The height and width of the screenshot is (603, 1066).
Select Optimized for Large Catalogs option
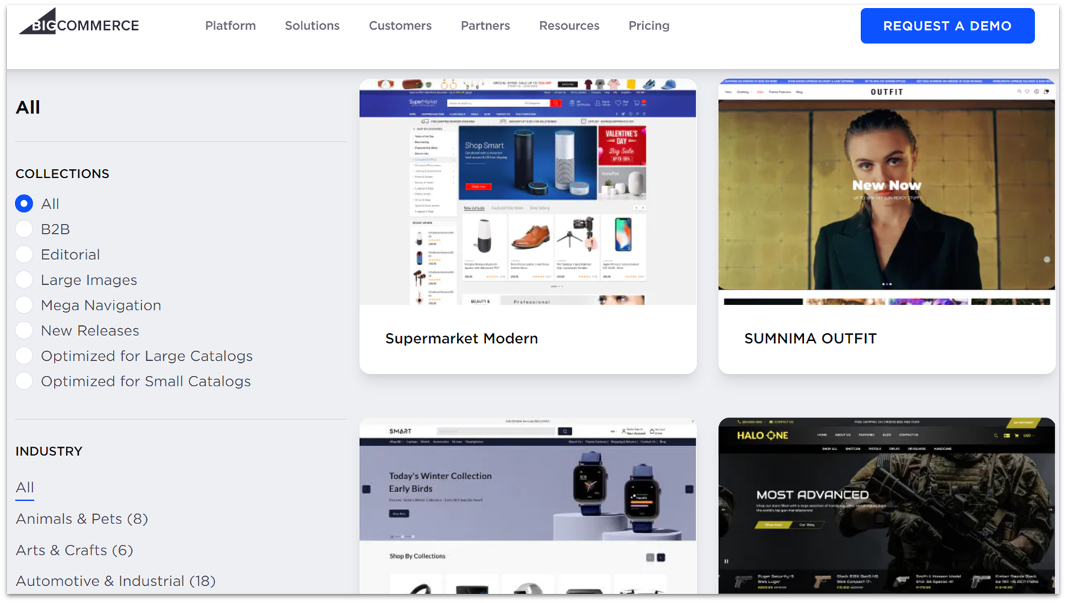pos(24,356)
